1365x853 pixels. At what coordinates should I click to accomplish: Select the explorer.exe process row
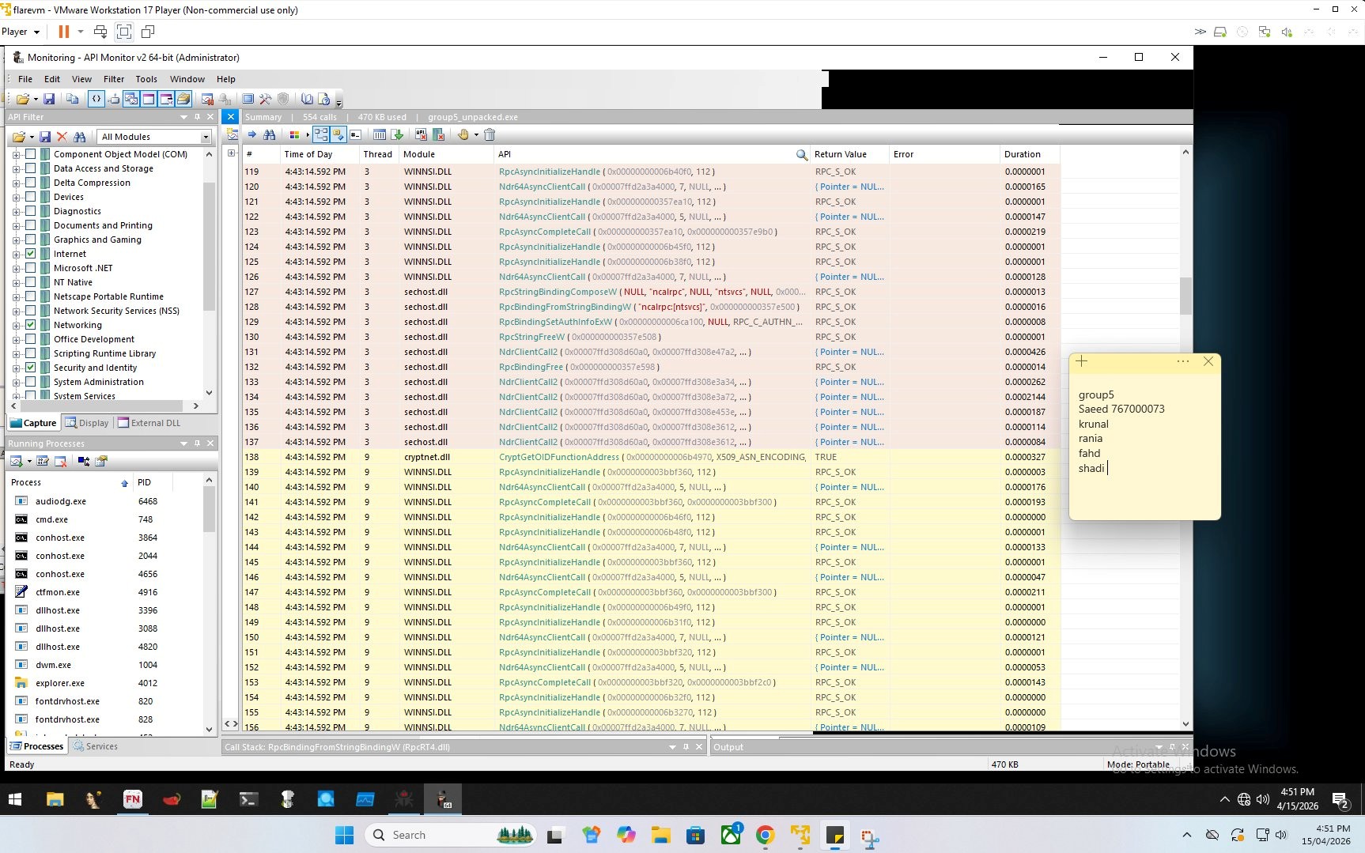(x=60, y=683)
